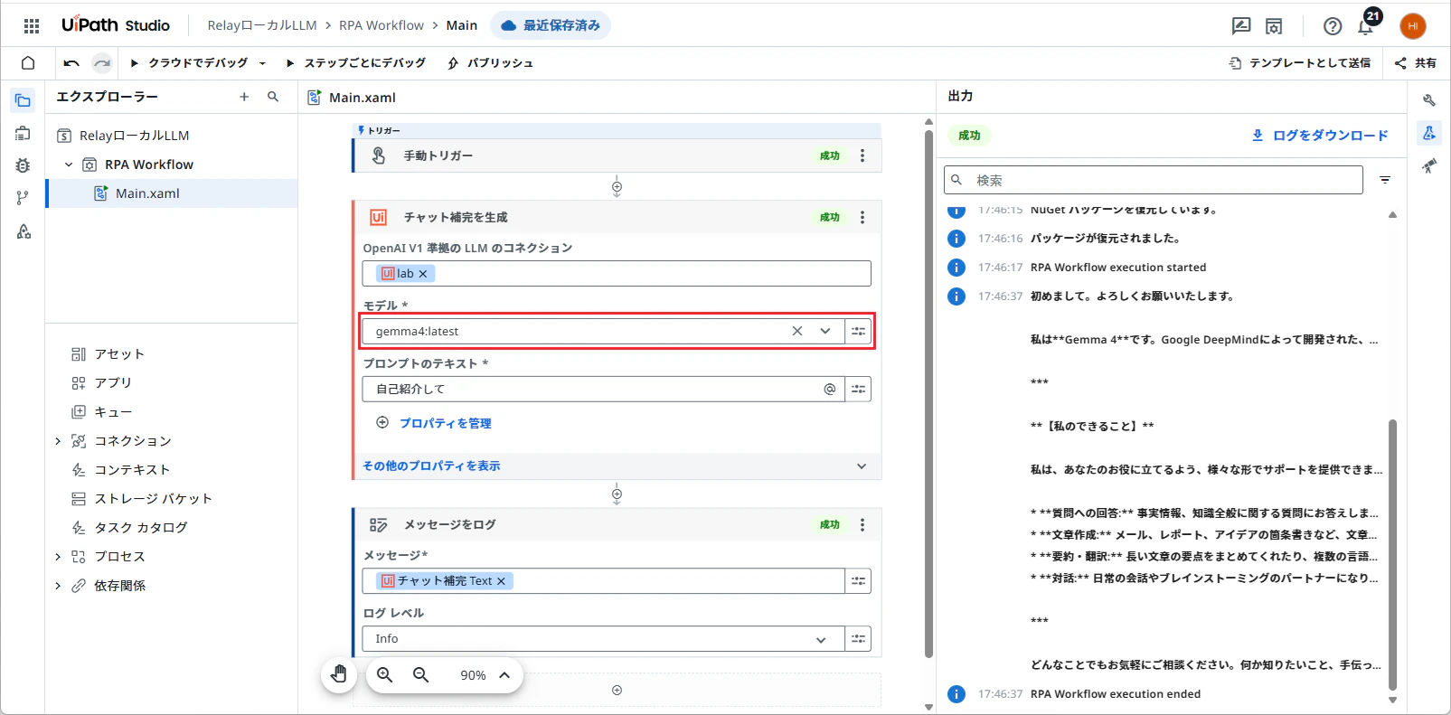The image size is (1451, 715).
Task: Collapse the RPA Workflow tree node
Action: [69, 165]
